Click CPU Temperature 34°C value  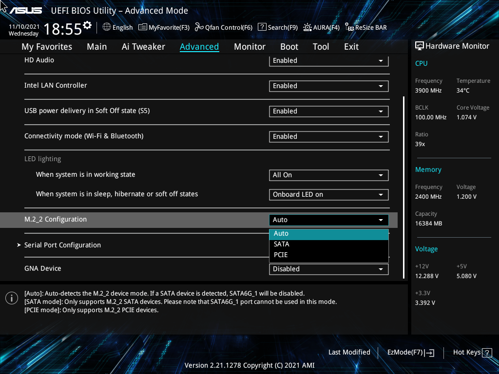click(463, 91)
